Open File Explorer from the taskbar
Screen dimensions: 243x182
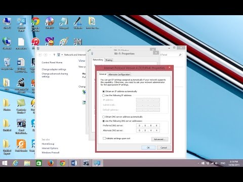click(x=27, y=163)
